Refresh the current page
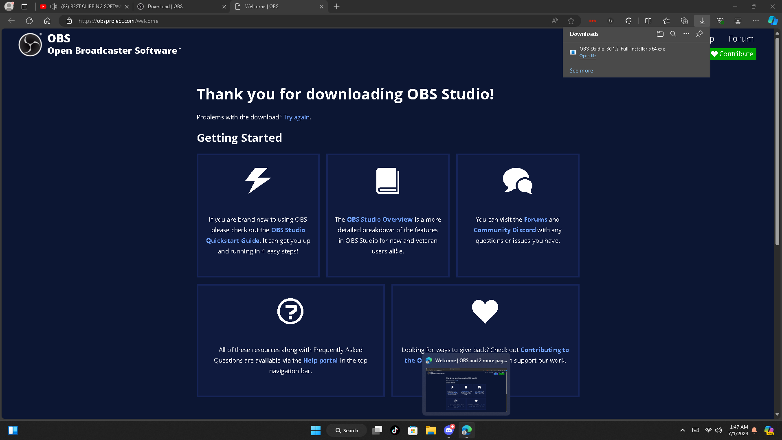Image resolution: width=782 pixels, height=440 pixels. point(29,21)
